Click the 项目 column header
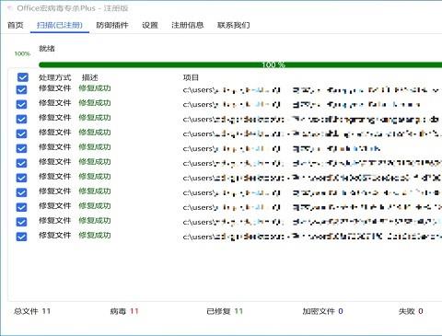The image size is (442, 336). (191, 77)
